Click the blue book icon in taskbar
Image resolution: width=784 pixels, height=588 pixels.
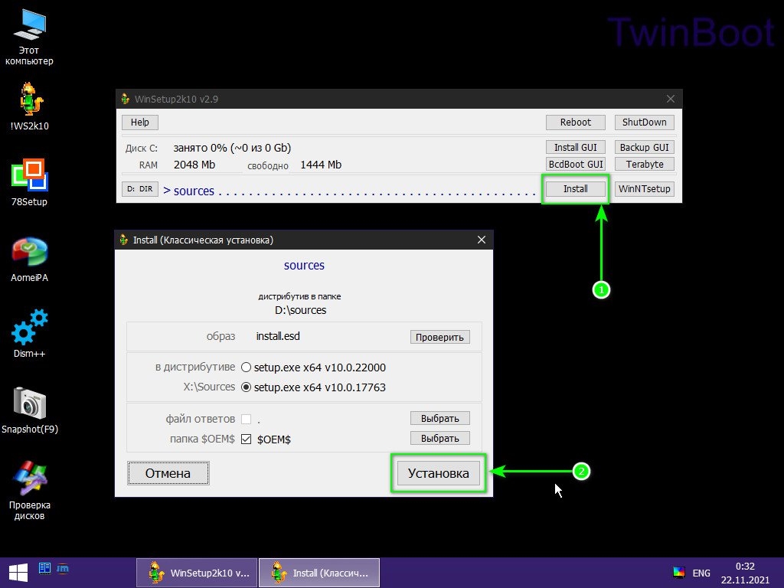point(44,568)
